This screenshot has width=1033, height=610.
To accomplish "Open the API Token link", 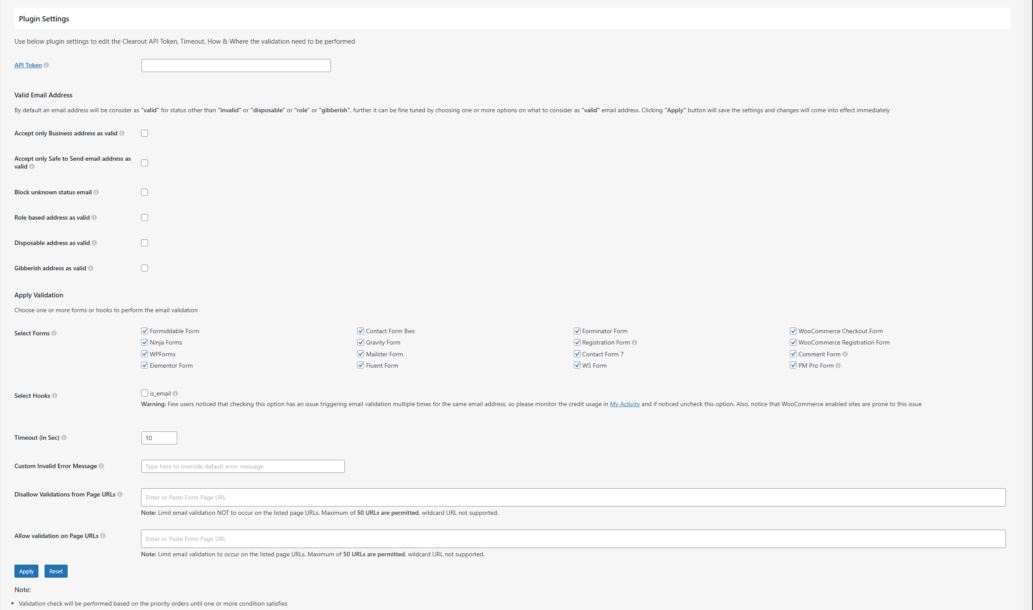I will [28, 65].
